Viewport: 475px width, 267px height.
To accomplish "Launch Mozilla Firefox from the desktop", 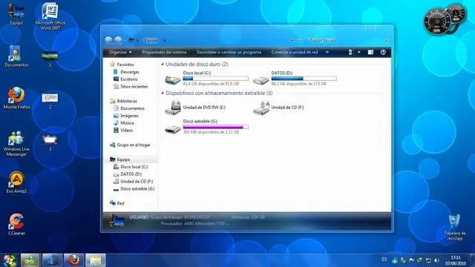I will [x=16, y=98].
